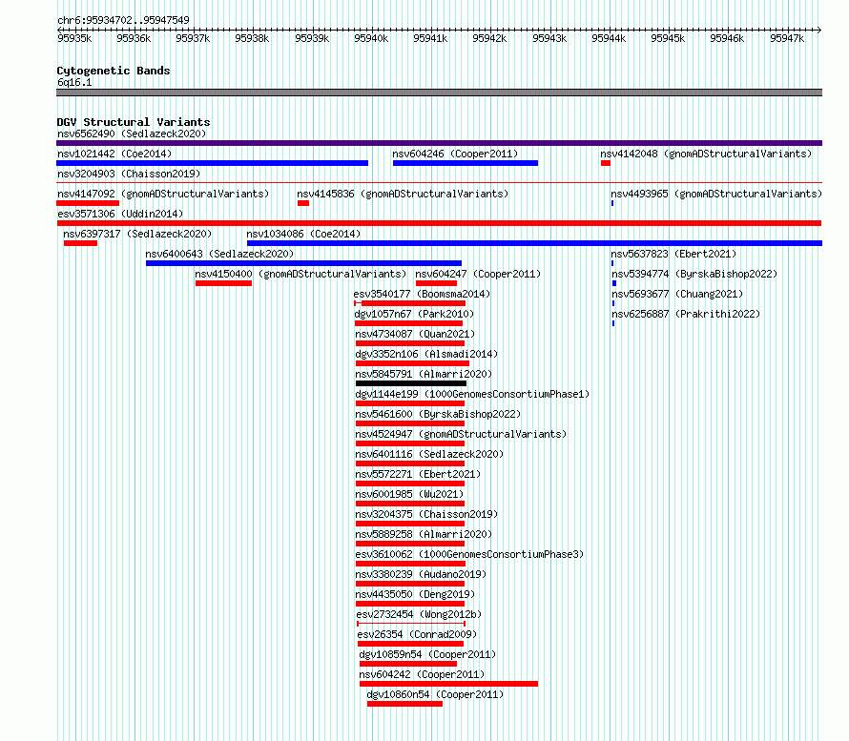
Task: Open nsv604242 (Cooper2011) label
Action: coord(422,674)
